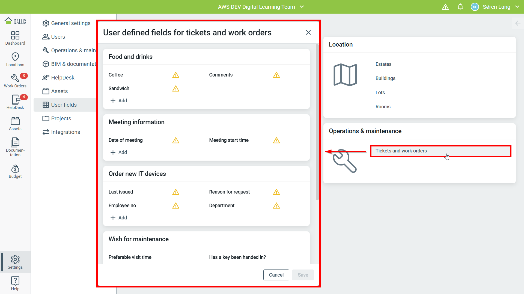Select General settings in the settings menu

[70, 23]
